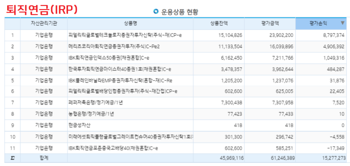
Task: Click profit value 22,405
Action: click(337, 91)
